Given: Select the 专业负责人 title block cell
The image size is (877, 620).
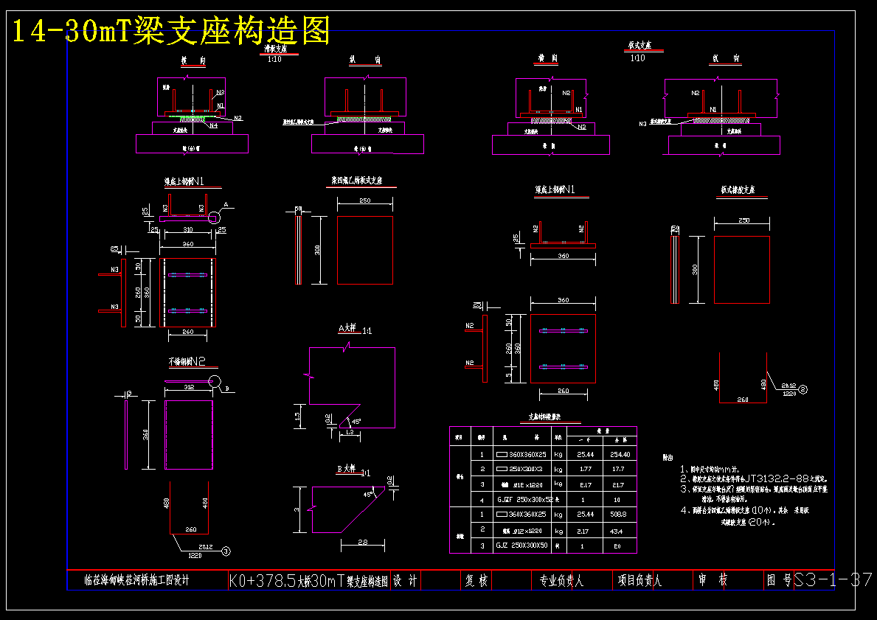Looking at the screenshot, I should pos(561,581).
